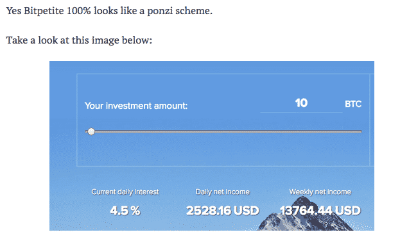The image size is (409, 239).
Task: Click the "Take a look at this image below:" line
Action: click(x=79, y=40)
